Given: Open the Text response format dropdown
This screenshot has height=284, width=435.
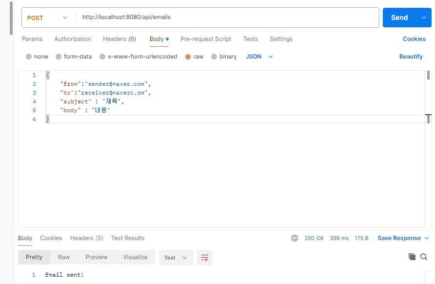Looking at the screenshot, I should click(176, 258).
